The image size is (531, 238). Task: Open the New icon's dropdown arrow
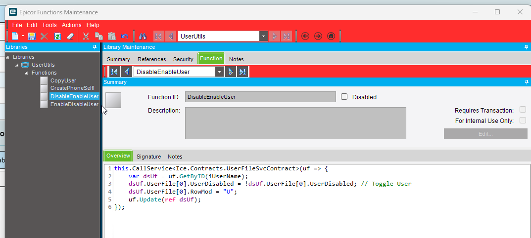pos(23,36)
